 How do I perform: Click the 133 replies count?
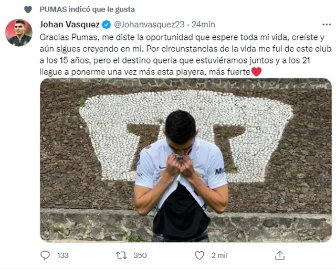pyautogui.click(x=63, y=255)
